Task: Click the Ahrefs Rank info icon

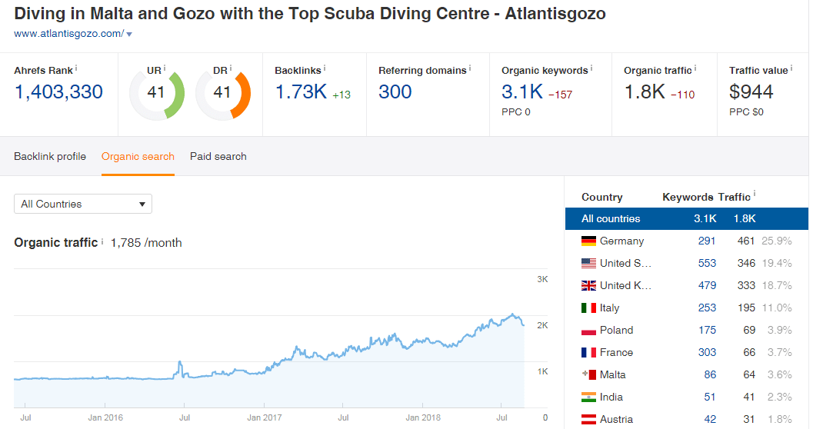Action: coord(76,68)
